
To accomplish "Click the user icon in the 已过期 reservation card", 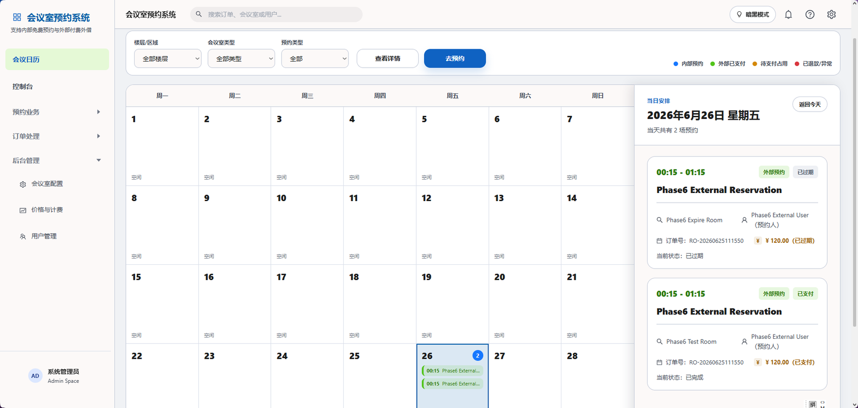I will pos(744,220).
